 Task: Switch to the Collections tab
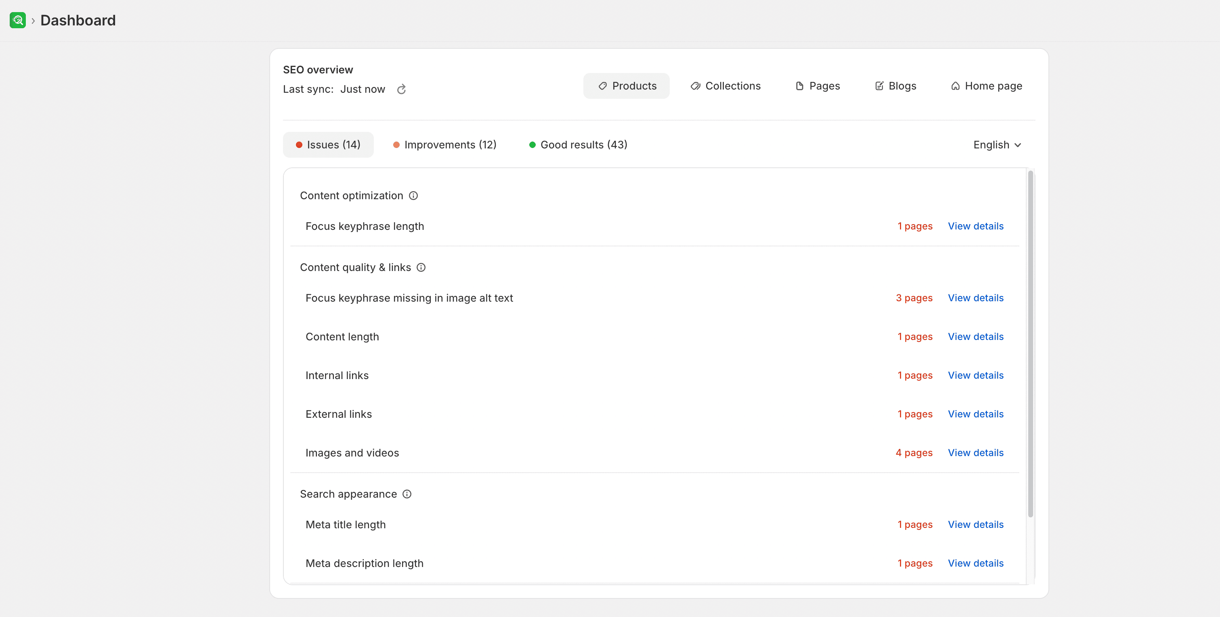point(725,86)
